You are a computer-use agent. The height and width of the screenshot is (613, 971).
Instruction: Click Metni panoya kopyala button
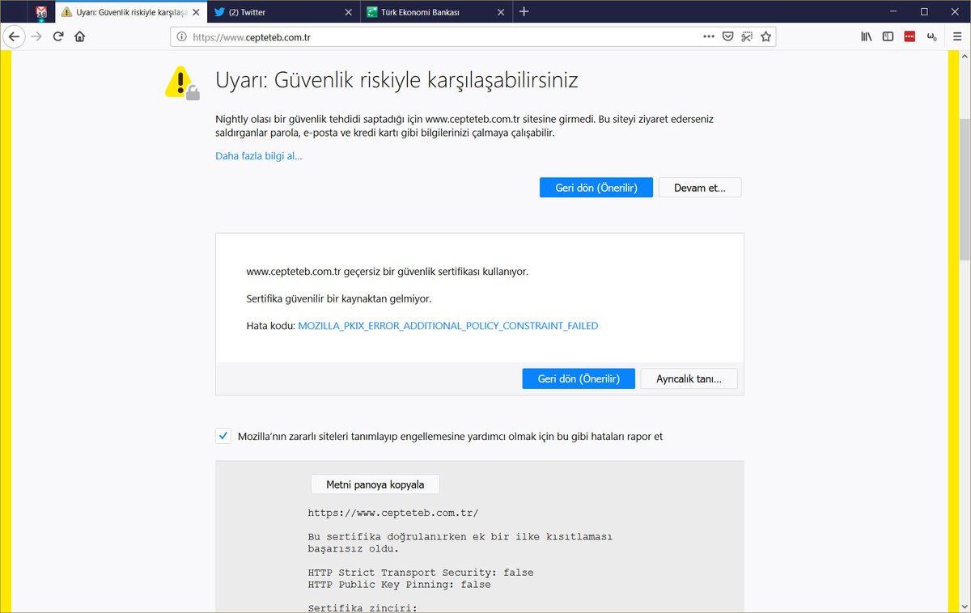[375, 484]
